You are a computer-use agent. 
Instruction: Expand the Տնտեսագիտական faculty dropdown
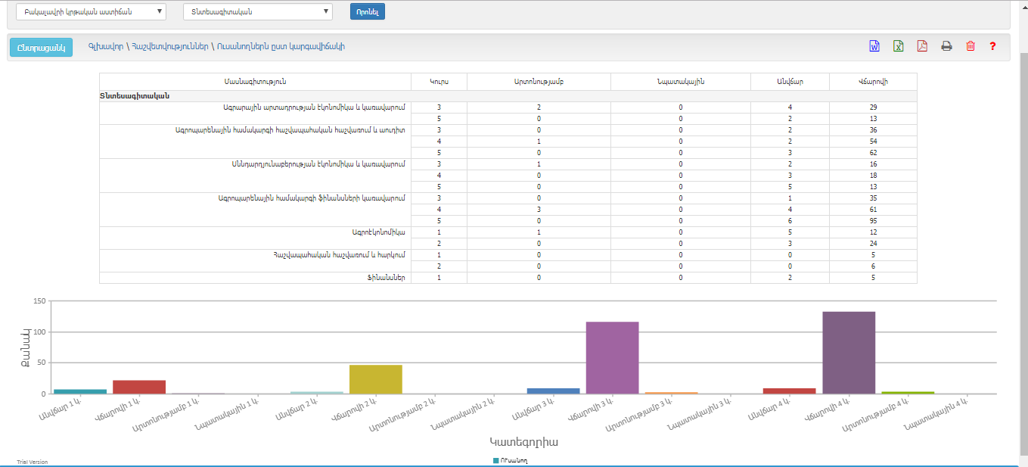(257, 11)
